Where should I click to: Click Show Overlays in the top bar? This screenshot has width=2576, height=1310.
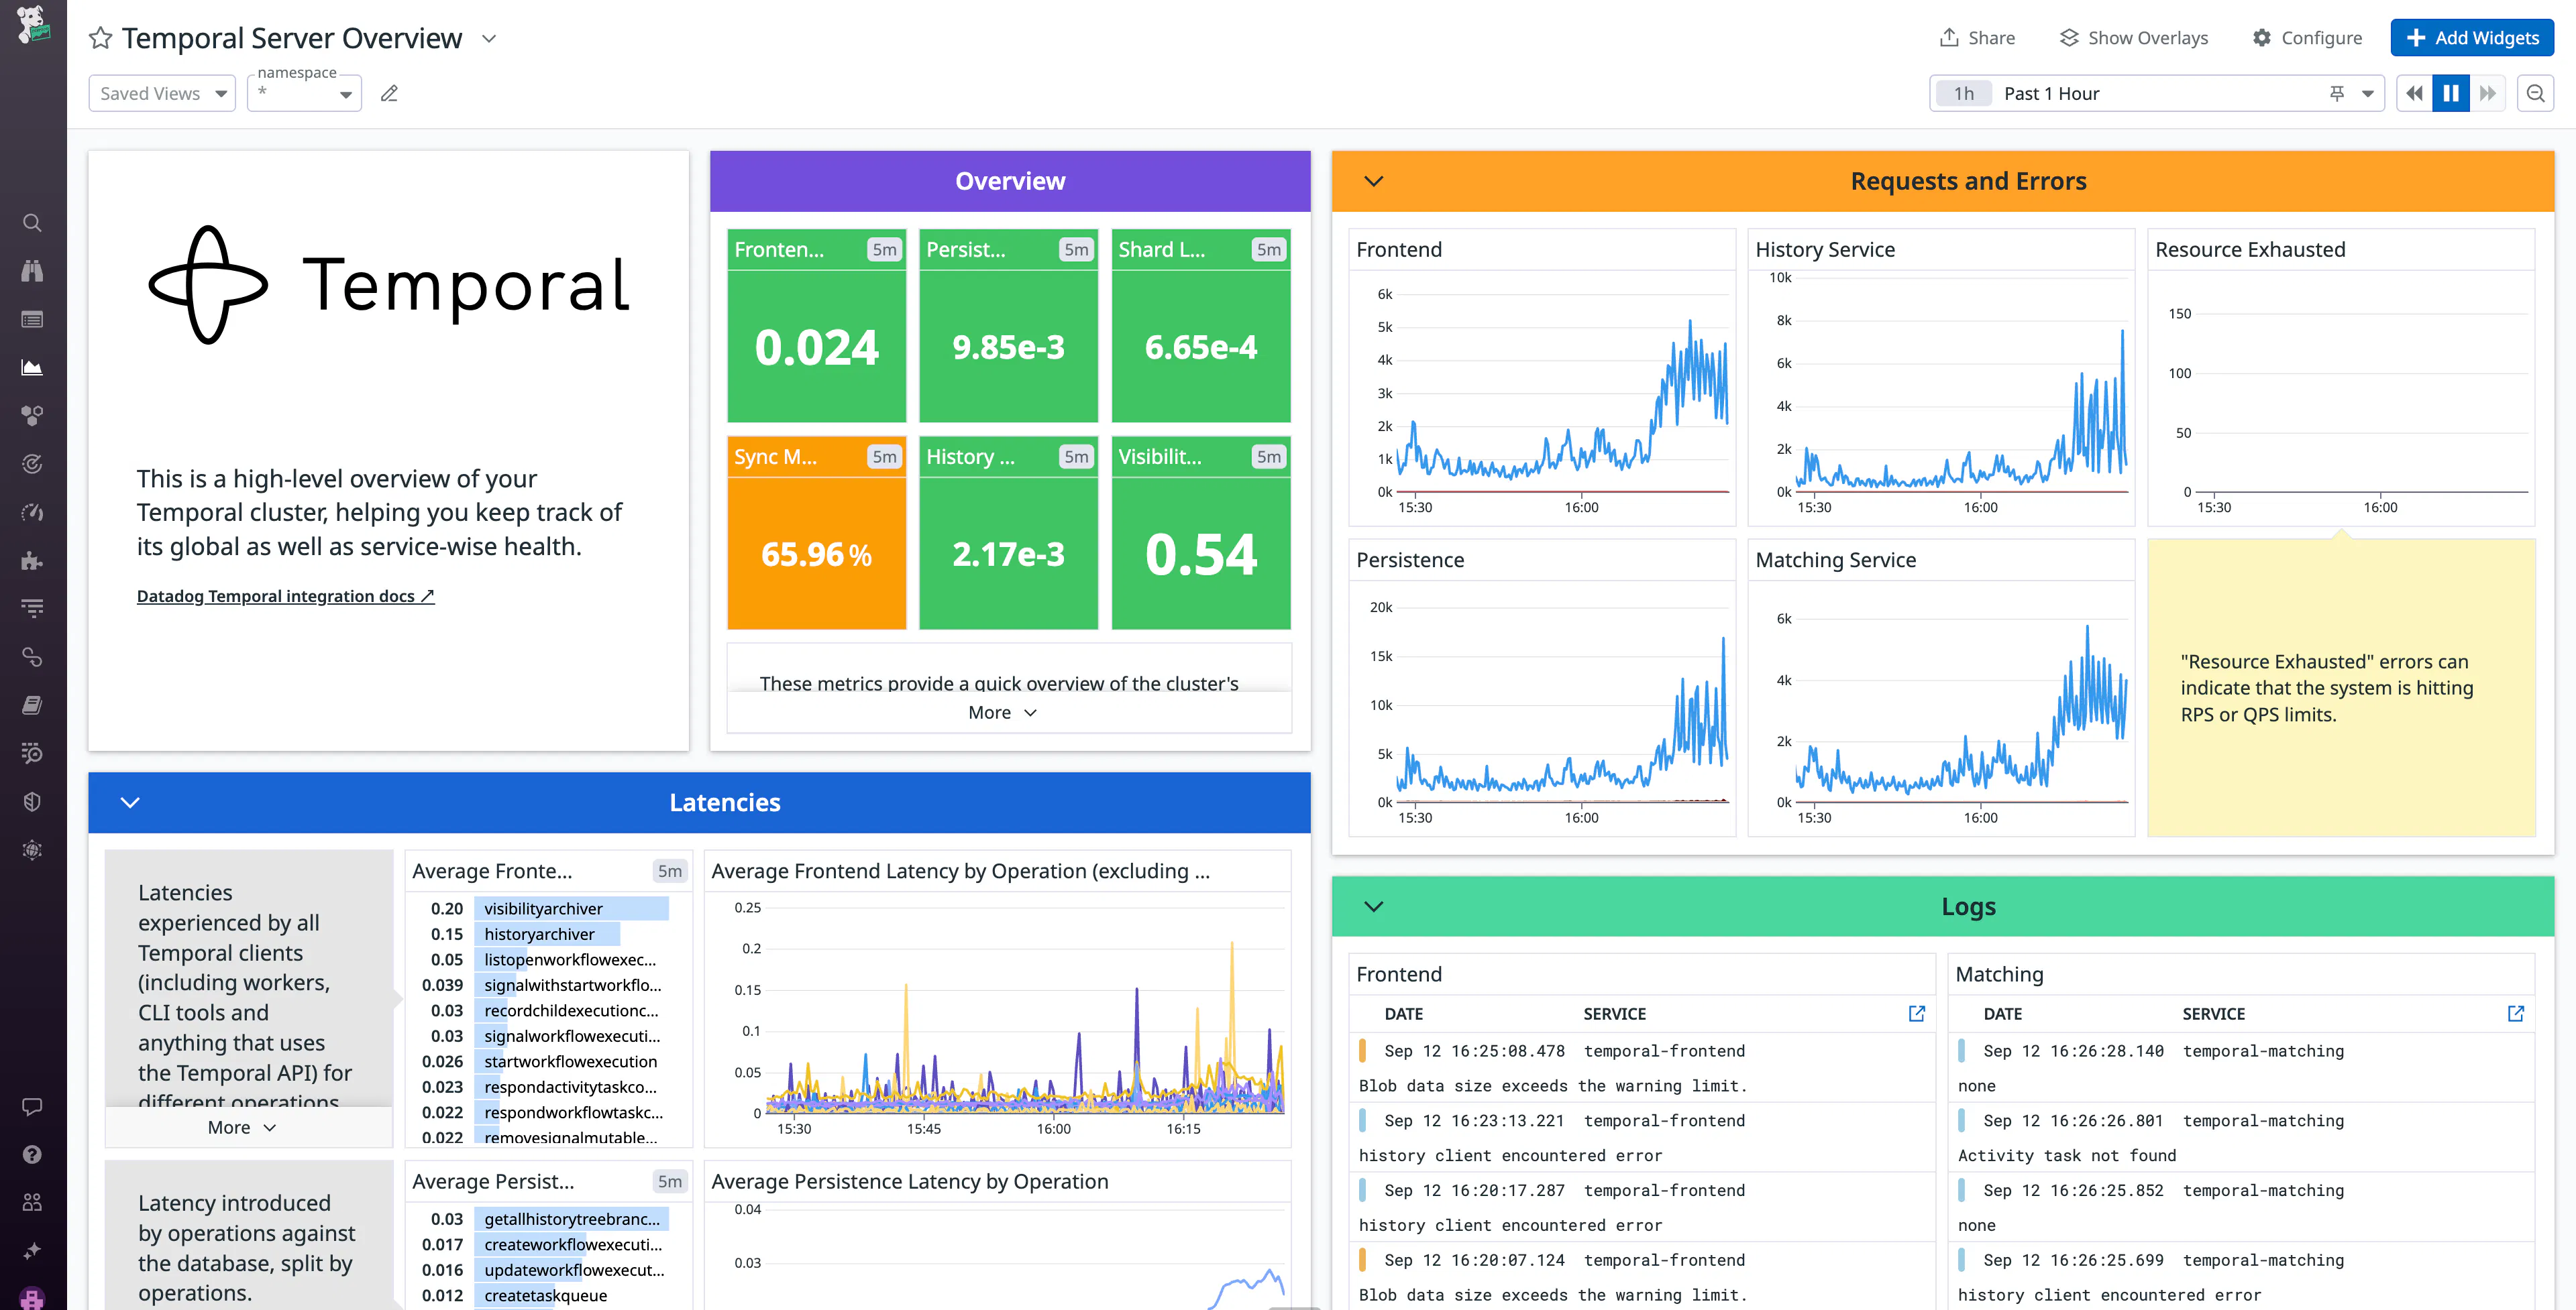2133,37
